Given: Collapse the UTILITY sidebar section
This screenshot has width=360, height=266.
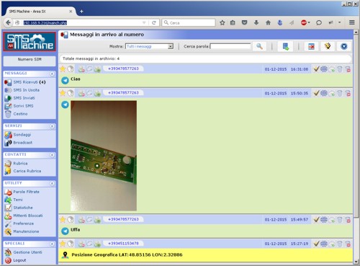Looking at the screenshot, I should (x=52, y=183).
